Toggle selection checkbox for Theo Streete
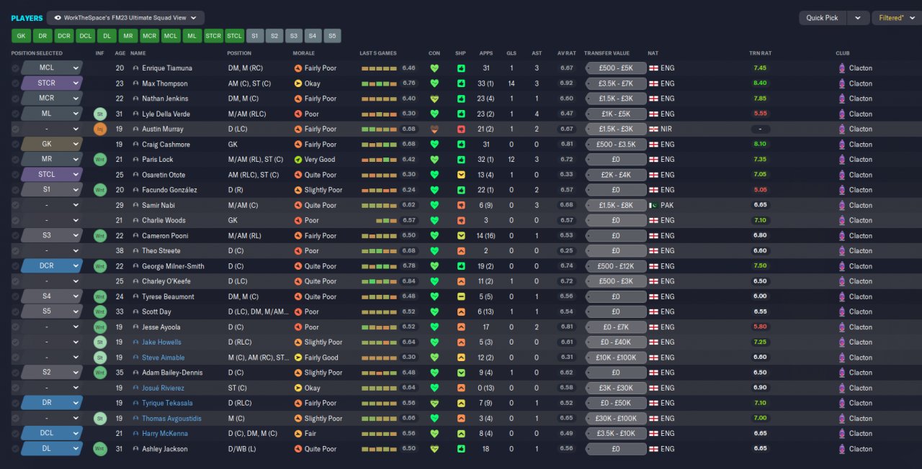 pyautogui.click(x=15, y=251)
